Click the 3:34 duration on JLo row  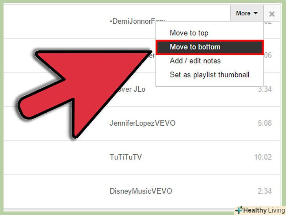[x=265, y=89]
